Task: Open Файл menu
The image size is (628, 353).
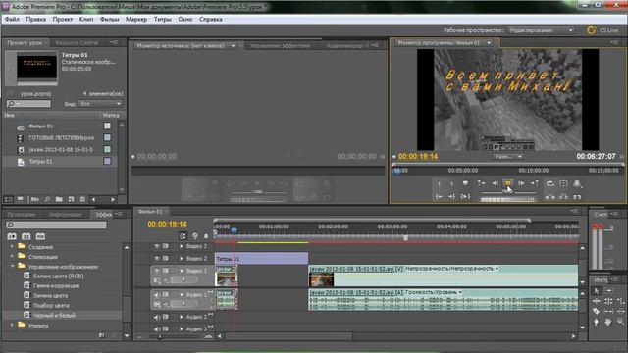Action: (x=12, y=19)
